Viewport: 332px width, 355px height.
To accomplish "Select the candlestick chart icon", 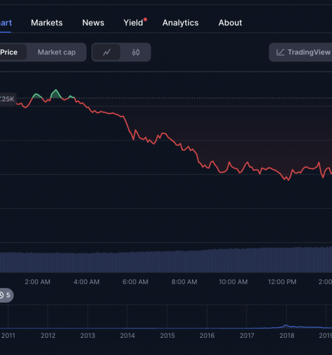I will pyautogui.click(x=136, y=52).
